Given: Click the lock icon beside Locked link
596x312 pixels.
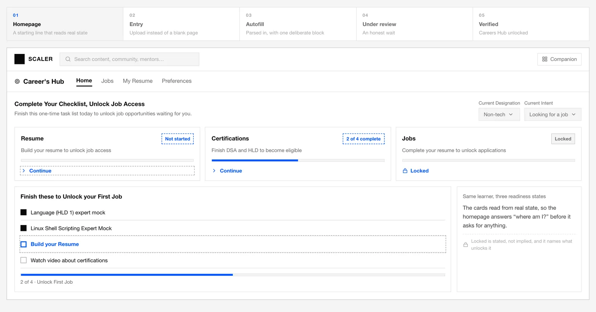Looking at the screenshot, I should [405, 171].
